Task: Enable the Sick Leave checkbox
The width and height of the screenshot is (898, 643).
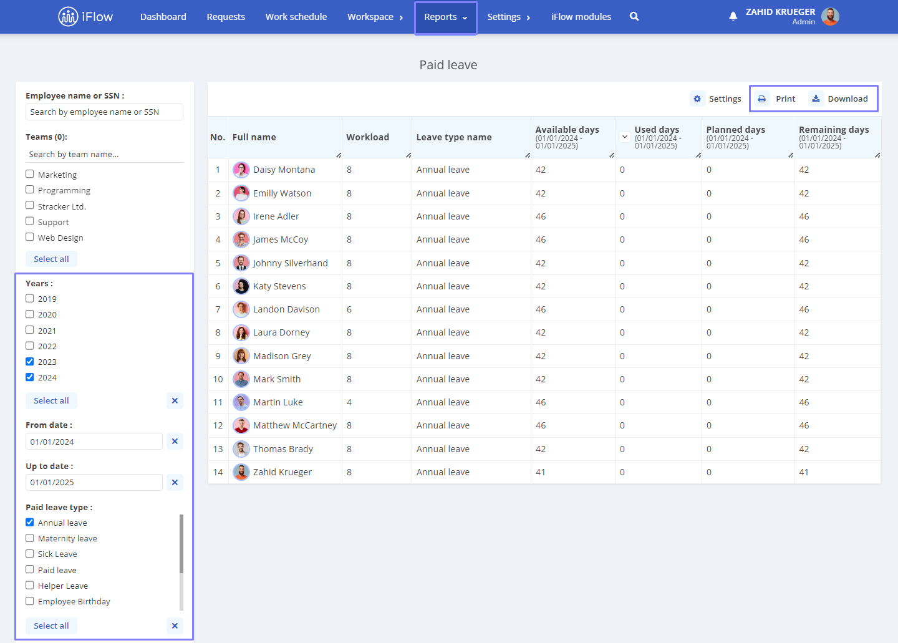Action: (29, 553)
